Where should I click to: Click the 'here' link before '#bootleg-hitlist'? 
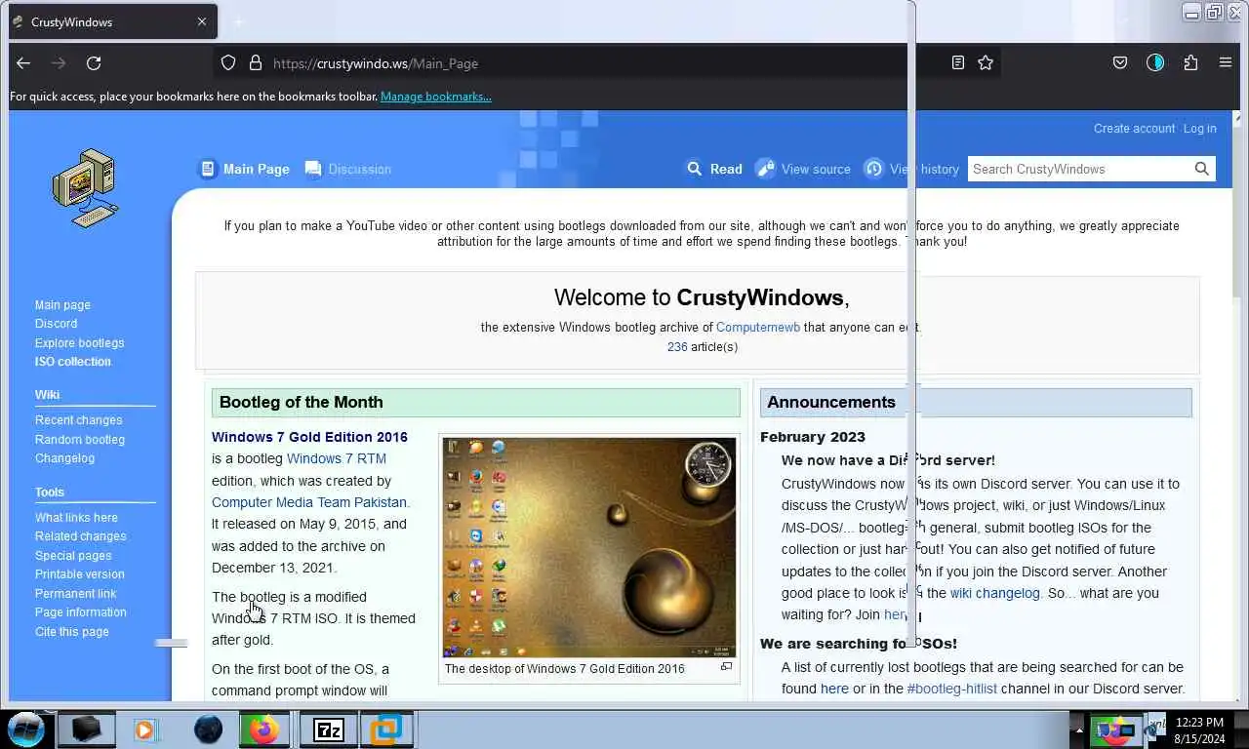(834, 689)
